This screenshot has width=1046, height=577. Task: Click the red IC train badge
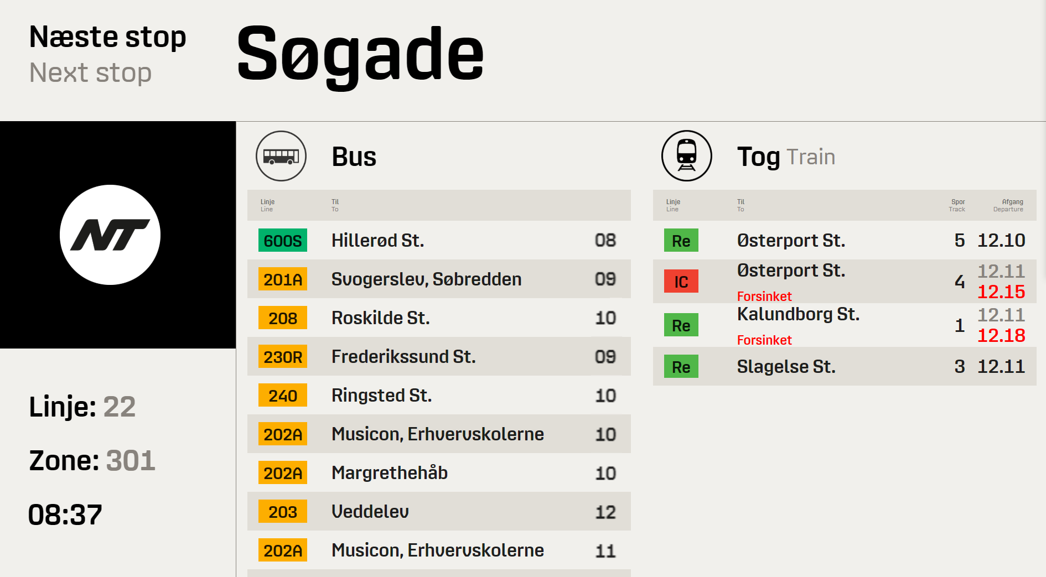[681, 281]
